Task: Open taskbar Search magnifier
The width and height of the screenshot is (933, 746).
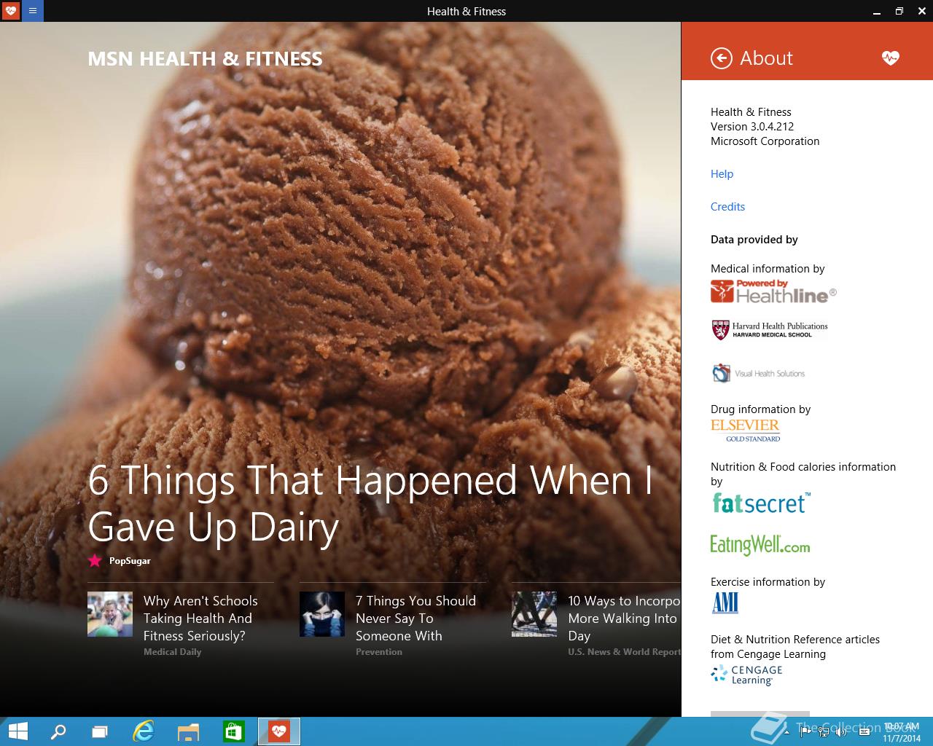Action: pyautogui.click(x=58, y=731)
